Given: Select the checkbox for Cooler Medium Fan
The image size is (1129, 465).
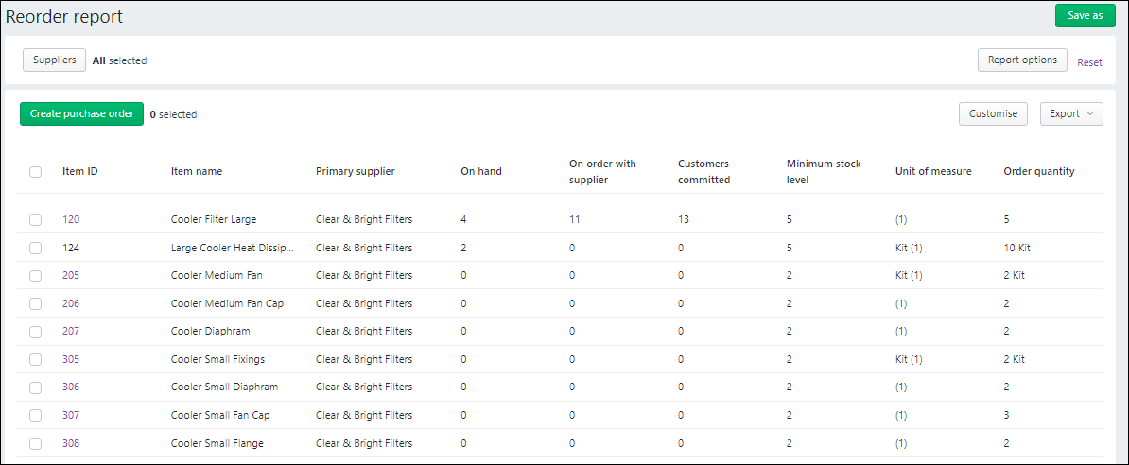Looking at the screenshot, I should point(35,276).
